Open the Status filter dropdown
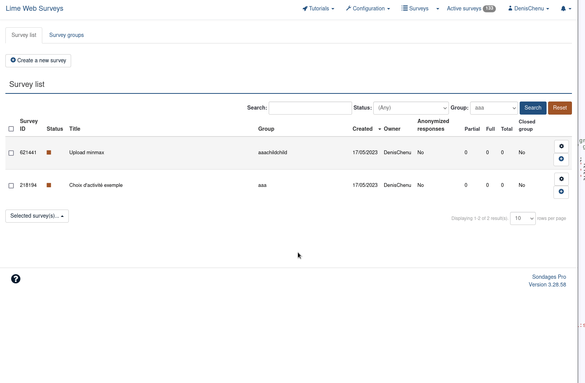The image size is (585, 383). pos(410,108)
